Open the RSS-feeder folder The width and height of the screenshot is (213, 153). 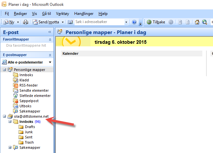29,85
